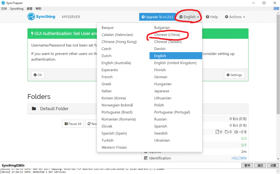Image resolution: width=280 pixels, height=174 pixels.
Task: Open the Syncthing menu in menu bar
Action: (x=17, y=8)
